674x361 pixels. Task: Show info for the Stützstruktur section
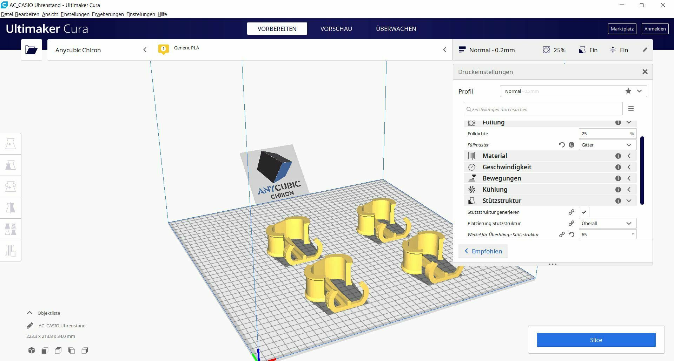pyautogui.click(x=618, y=201)
